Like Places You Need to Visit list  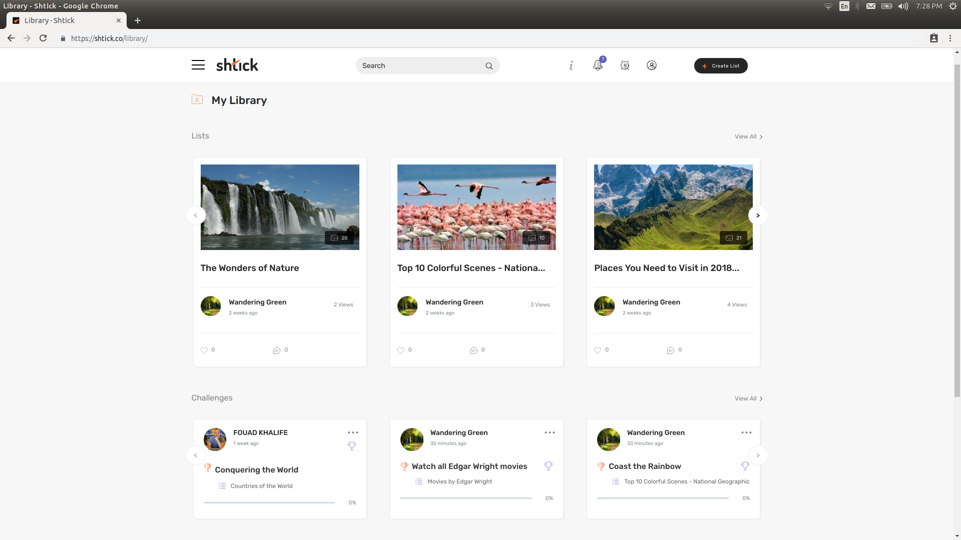click(x=597, y=350)
